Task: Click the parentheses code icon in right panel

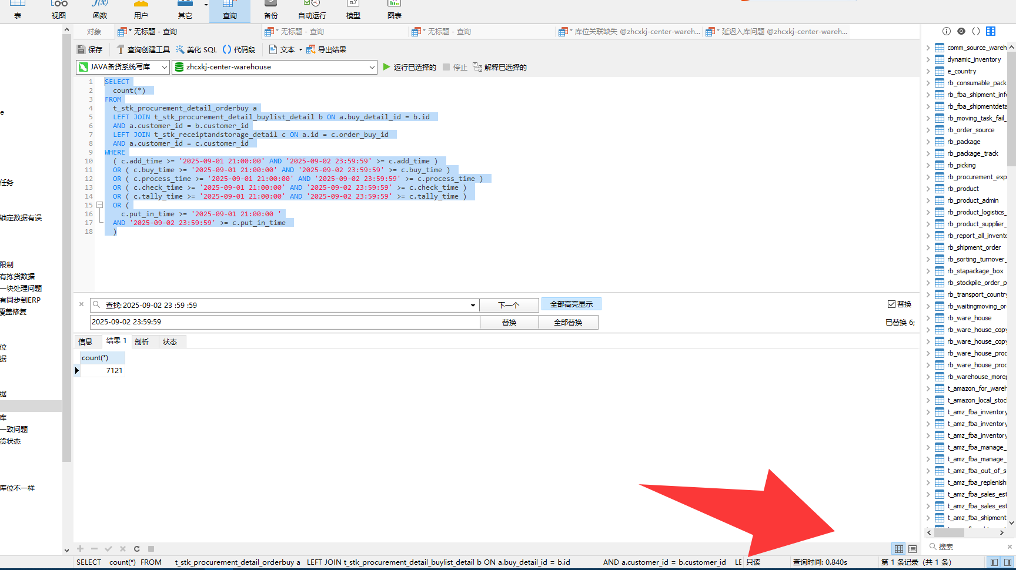Action: 976,31
